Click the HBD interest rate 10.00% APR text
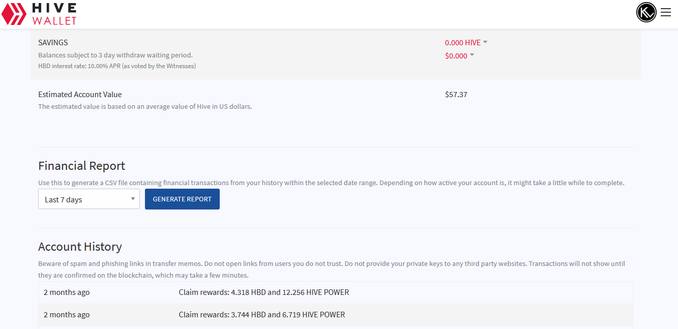This screenshot has width=678, height=329. pos(117,66)
